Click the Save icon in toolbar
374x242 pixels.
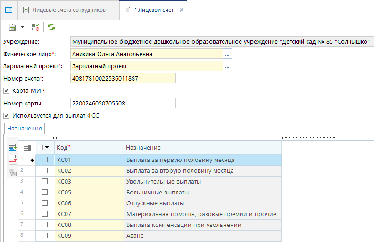[12, 28]
